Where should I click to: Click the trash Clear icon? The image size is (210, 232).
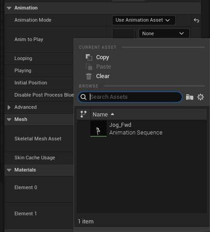(89, 76)
